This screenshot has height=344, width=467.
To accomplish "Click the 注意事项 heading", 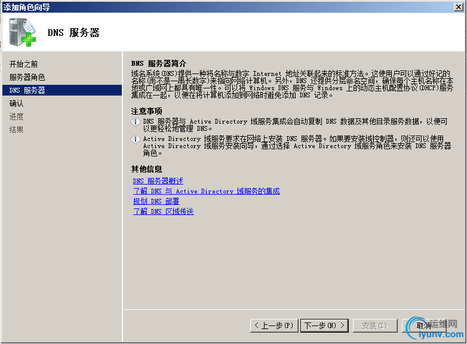I will (146, 112).
